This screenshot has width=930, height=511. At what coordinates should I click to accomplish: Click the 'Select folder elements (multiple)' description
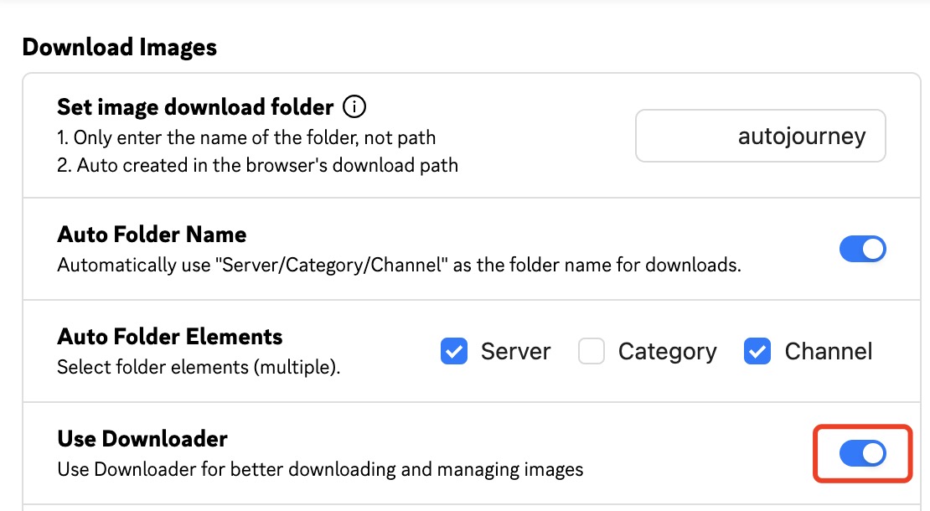(x=199, y=367)
